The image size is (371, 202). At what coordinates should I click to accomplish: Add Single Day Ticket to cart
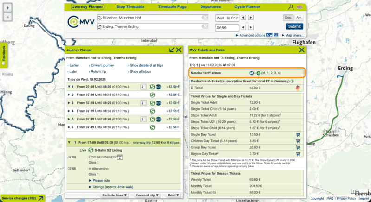[x=298, y=134]
